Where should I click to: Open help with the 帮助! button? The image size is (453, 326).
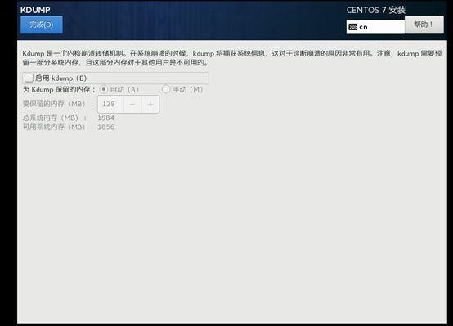coord(424,25)
